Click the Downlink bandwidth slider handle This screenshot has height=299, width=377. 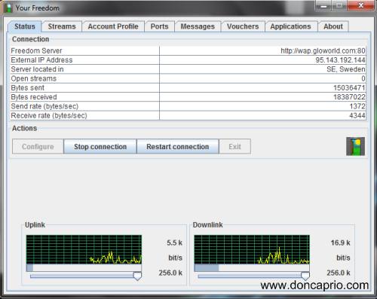point(305,276)
